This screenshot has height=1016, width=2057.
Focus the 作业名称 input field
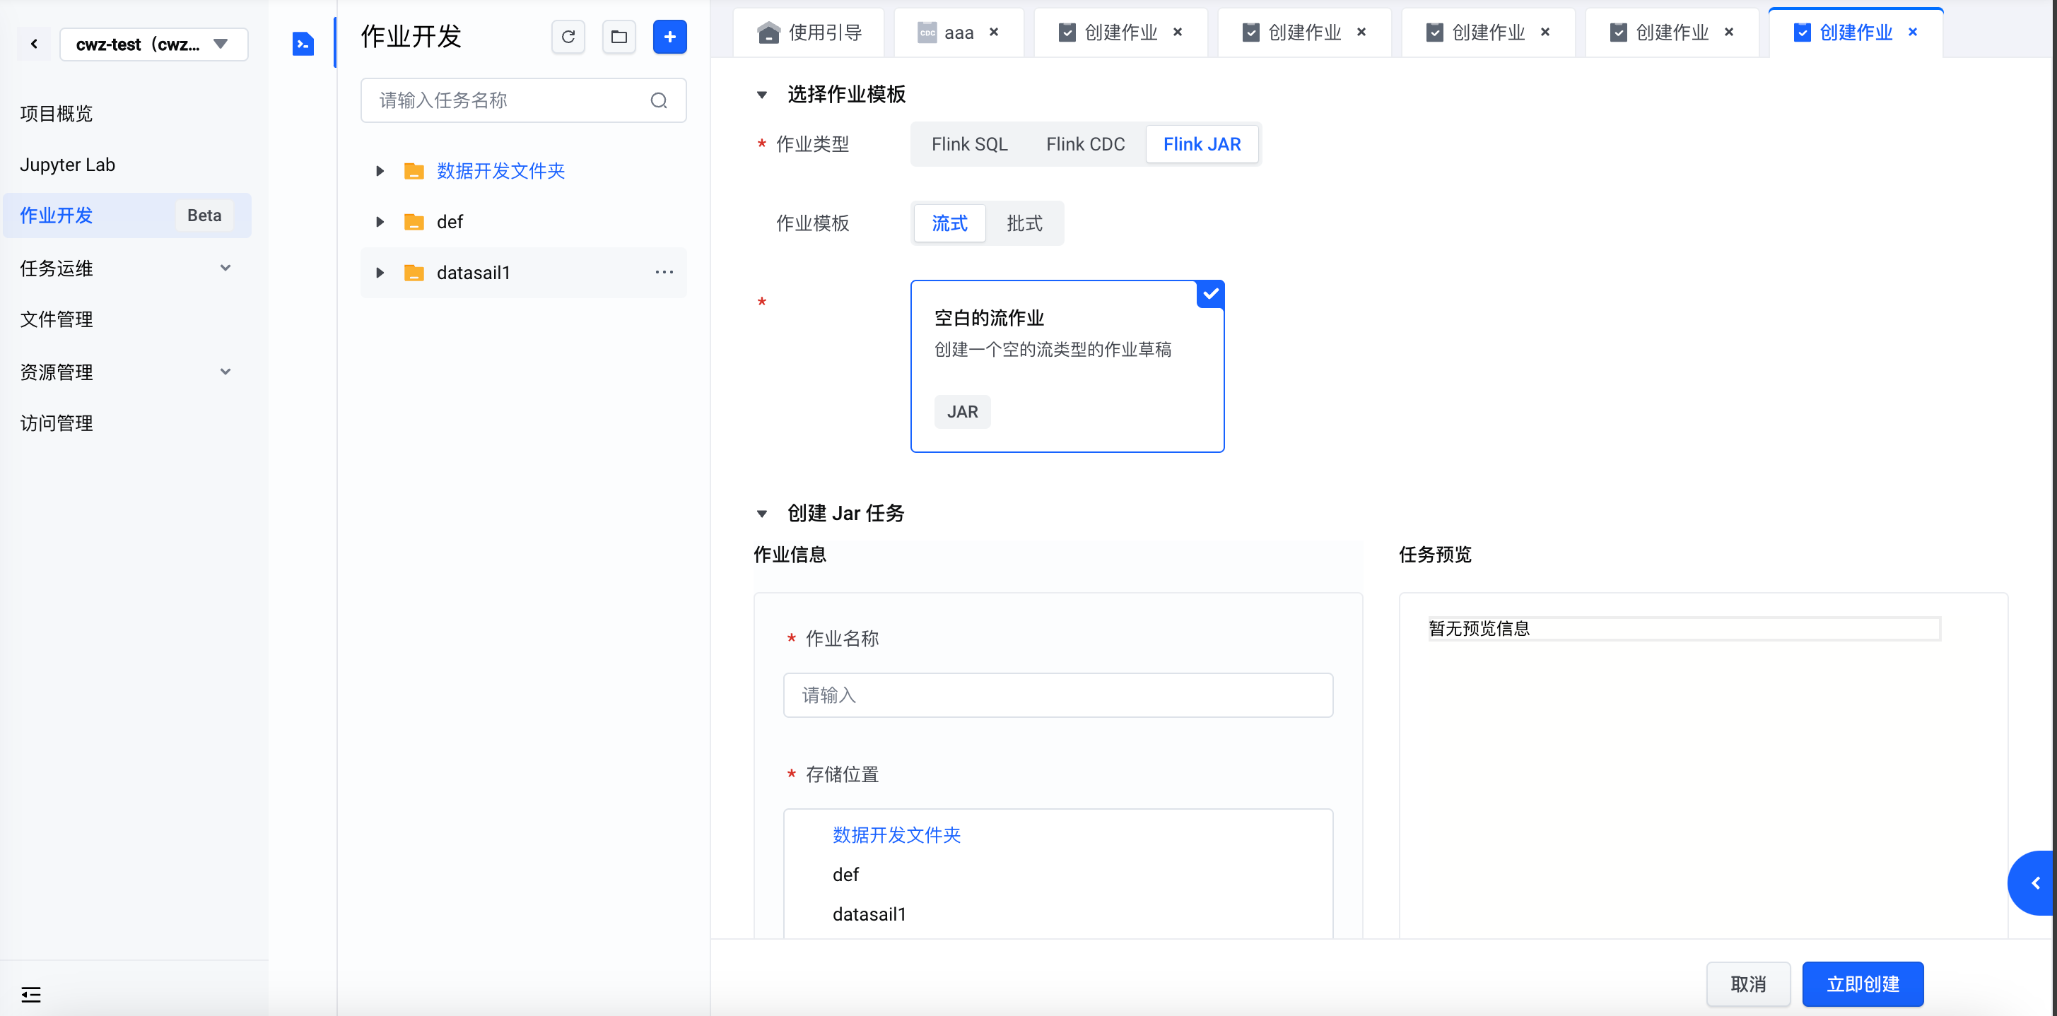point(1058,695)
